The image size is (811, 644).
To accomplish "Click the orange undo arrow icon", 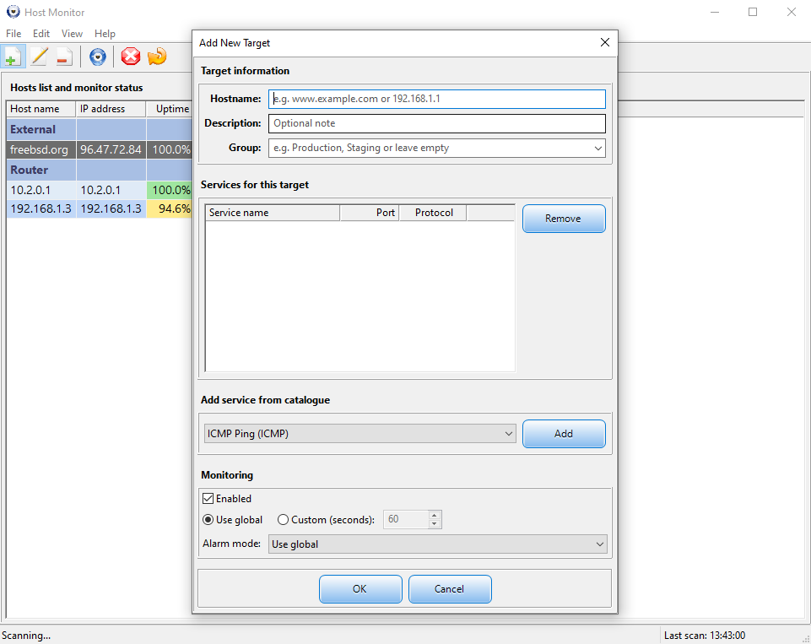I will coord(157,57).
